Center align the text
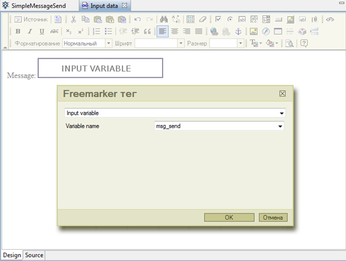The height and width of the screenshot is (261, 346). click(x=174, y=32)
